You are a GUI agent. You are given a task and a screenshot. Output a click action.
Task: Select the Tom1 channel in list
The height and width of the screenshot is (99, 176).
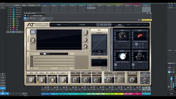pos(17,23)
